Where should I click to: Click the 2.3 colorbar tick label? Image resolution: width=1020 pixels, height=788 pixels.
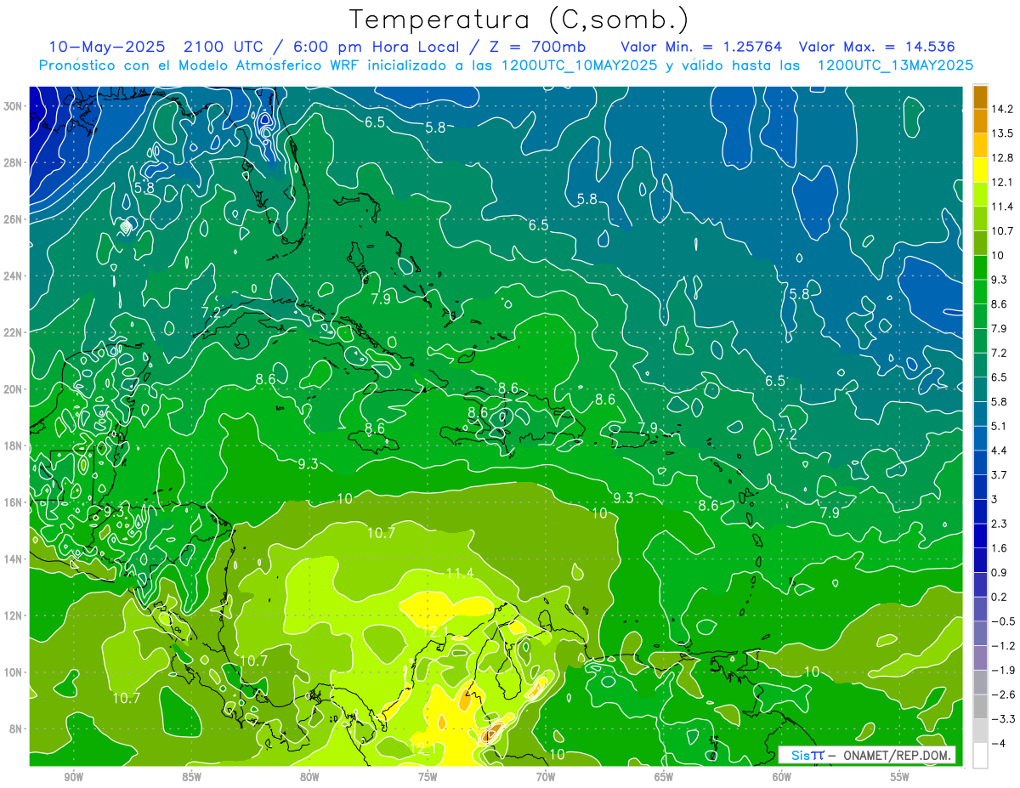999,524
